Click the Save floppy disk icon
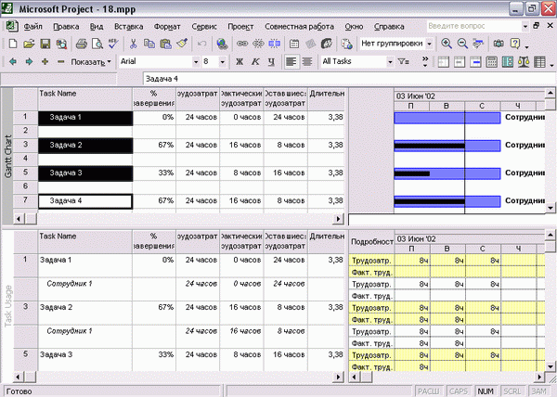The image size is (557, 397). tap(45, 44)
